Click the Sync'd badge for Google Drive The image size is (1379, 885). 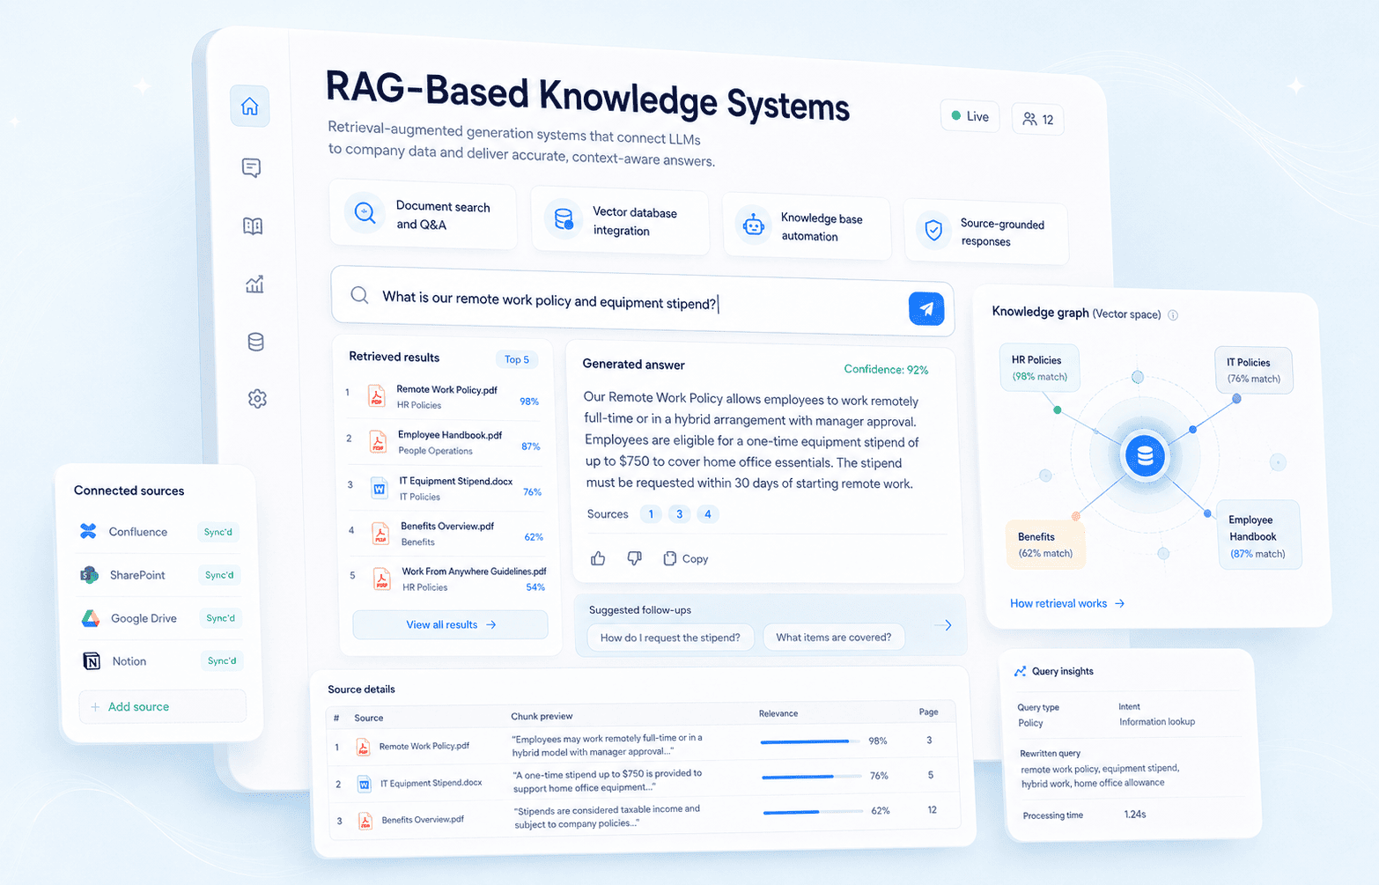[x=221, y=618]
